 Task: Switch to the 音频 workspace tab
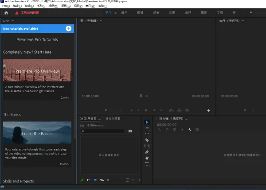188,12
